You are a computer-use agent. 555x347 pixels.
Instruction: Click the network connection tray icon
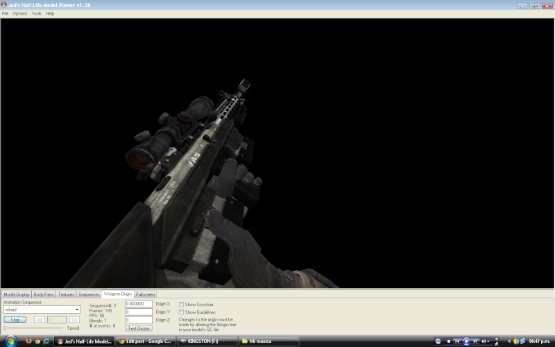point(522,341)
